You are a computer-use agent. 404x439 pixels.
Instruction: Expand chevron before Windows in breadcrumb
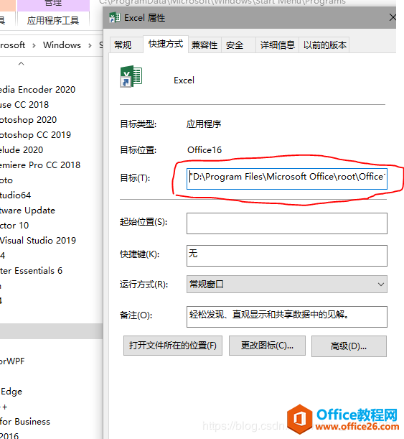34,45
